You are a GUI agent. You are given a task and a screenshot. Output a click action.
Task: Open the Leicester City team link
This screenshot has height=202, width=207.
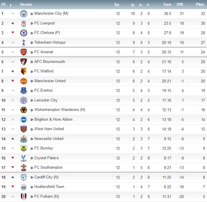pyautogui.click(x=46, y=100)
